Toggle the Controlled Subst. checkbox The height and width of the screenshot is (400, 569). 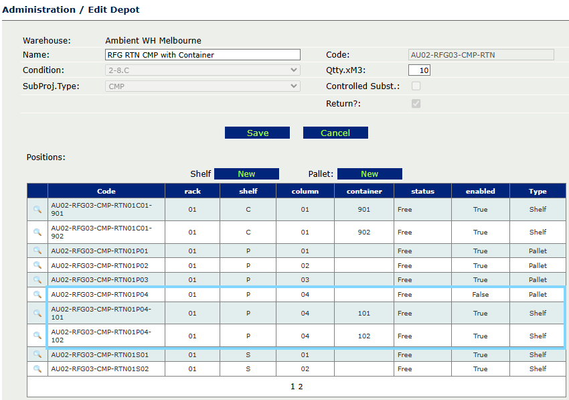416,86
